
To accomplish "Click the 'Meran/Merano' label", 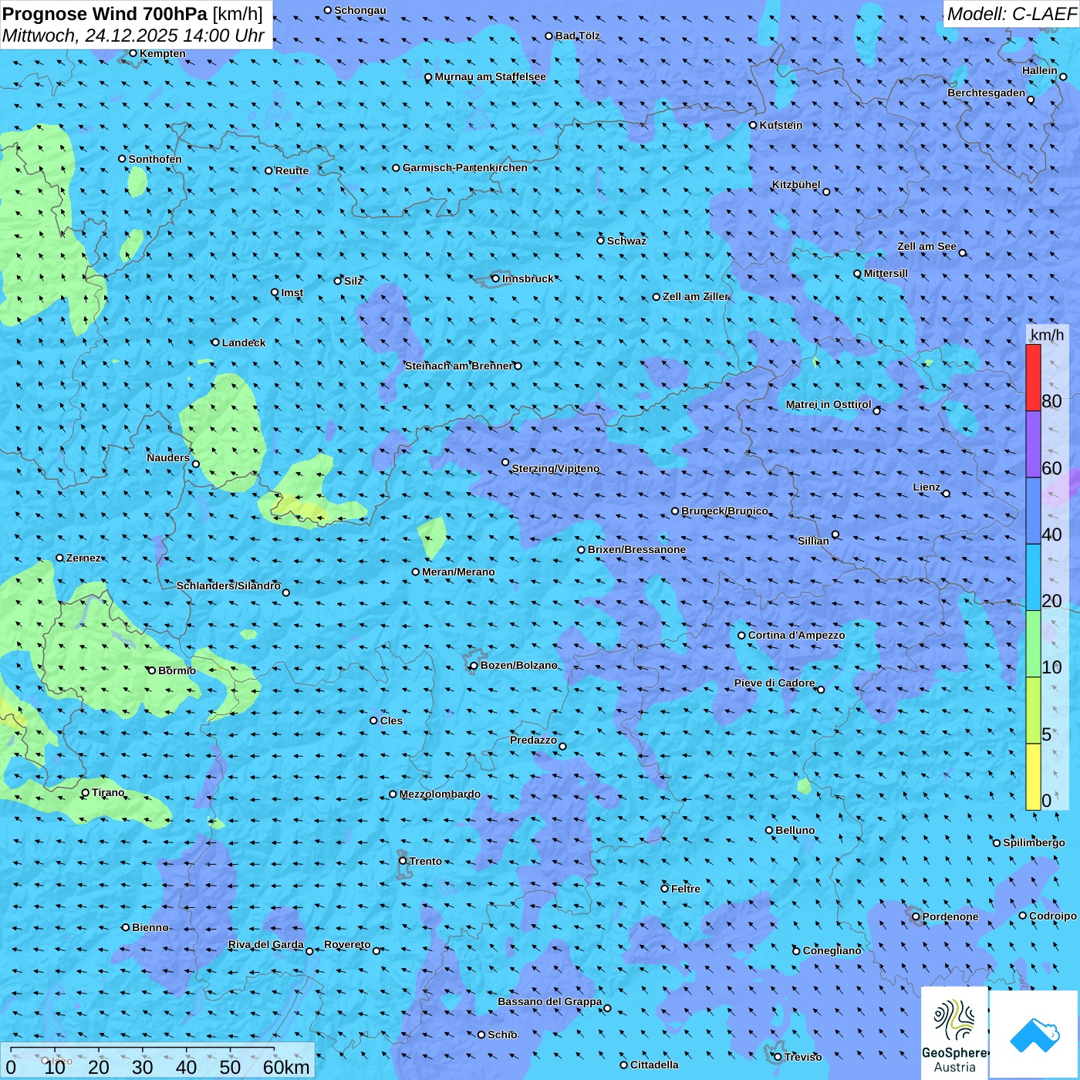I will point(458,572).
